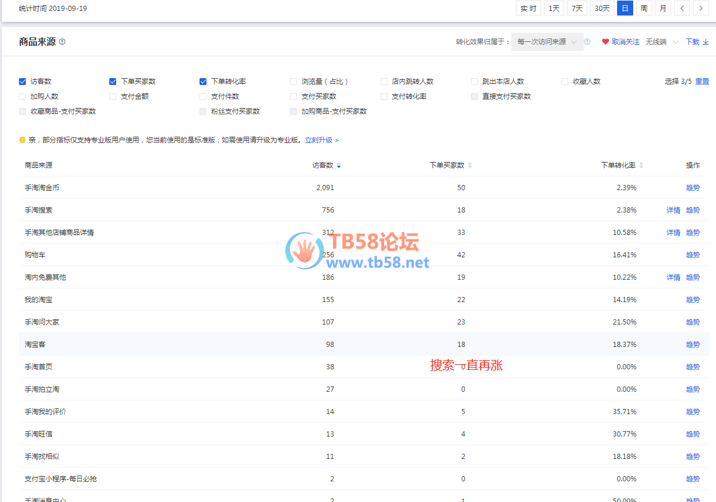Click the 立刻升级 upgrade link

click(321, 140)
